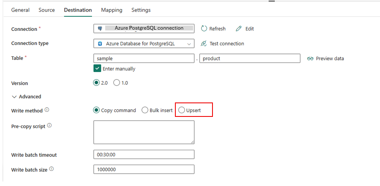Click the Preview data glasses icon

point(310,58)
